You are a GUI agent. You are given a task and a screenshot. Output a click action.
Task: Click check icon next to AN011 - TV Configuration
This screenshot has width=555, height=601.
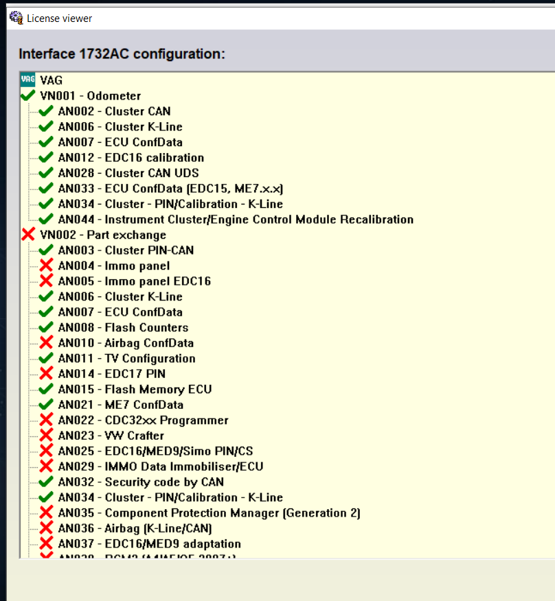click(46, 358)
